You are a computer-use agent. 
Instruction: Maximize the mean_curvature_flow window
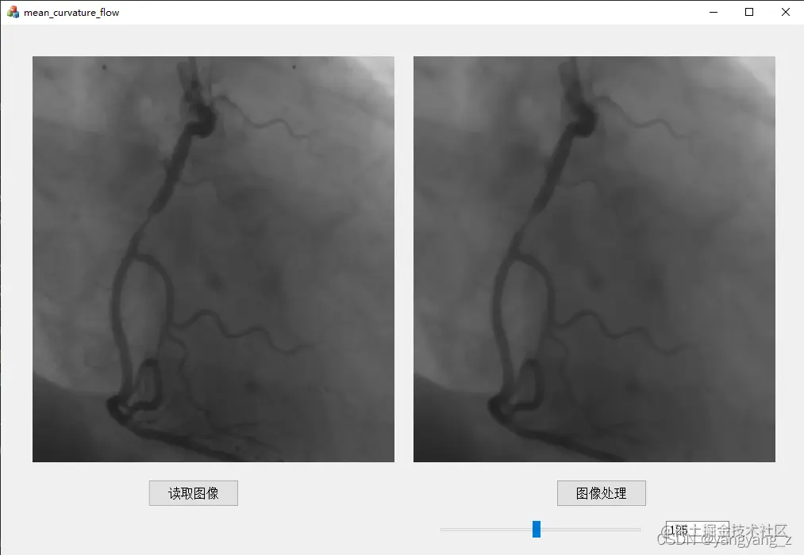pos(749,12)
